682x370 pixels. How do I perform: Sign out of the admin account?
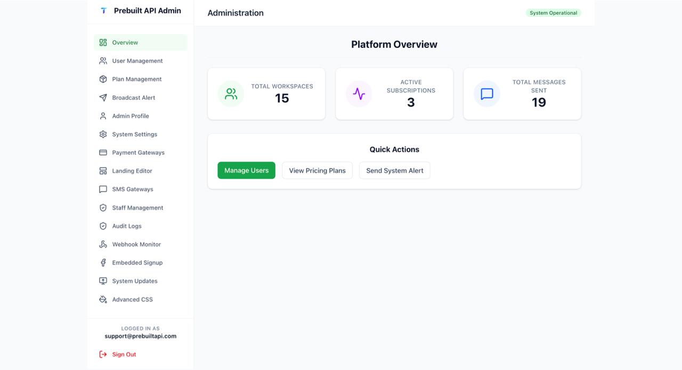click(124, 355)
